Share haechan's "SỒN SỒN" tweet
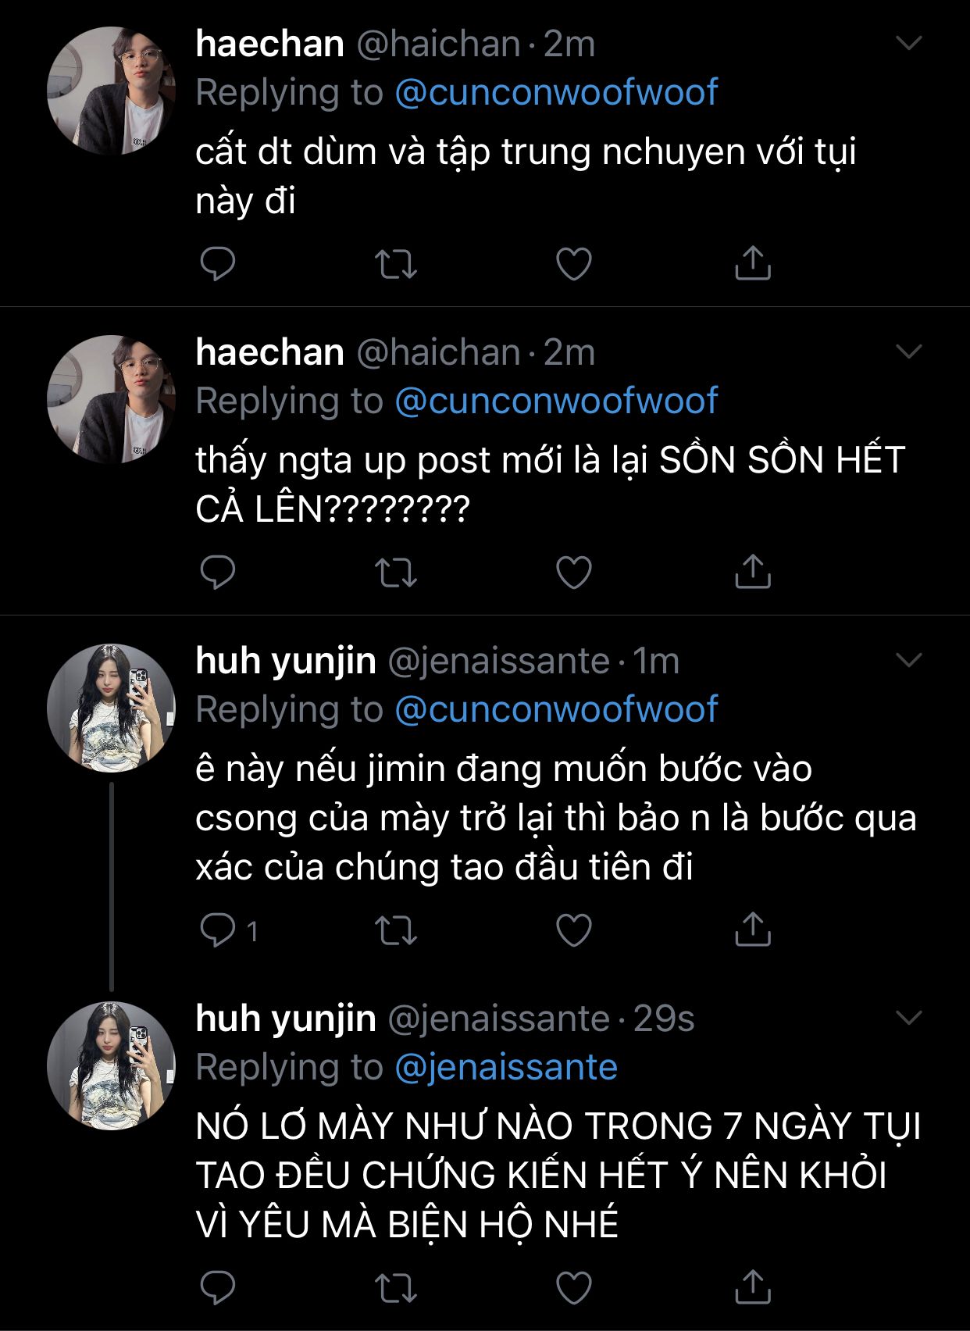Viewport: 970px width, 1331px height. (x=753, y=572)
